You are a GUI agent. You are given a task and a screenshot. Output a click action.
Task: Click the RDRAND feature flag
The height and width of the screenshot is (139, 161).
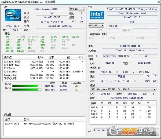click(20, 51)
